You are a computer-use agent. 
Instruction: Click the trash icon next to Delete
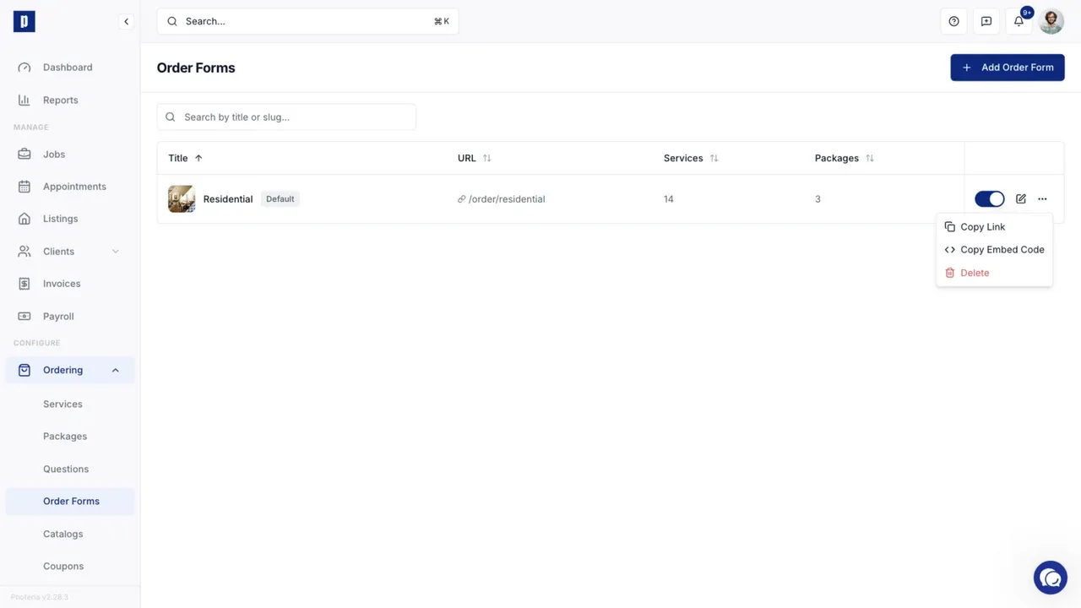950,273
